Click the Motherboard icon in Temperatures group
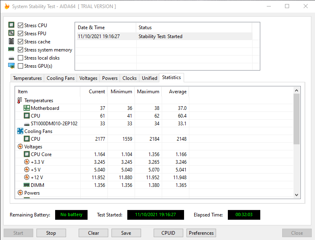Viewport: 315px width, 240px height. coord(27,108)
